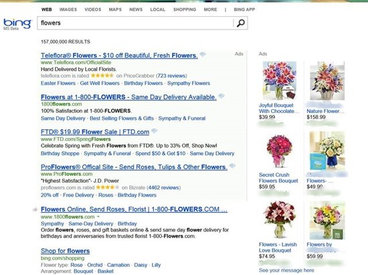Click the www.ProFlowers.com green URL

pyautogui.click(x=67, y=174)
